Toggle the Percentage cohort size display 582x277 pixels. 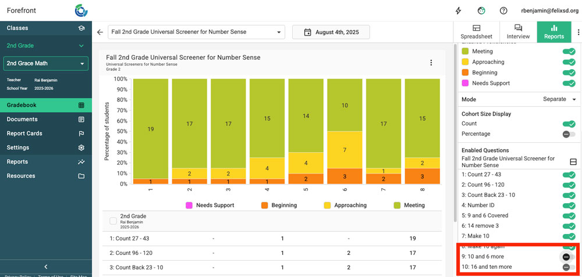coord(568,134)
